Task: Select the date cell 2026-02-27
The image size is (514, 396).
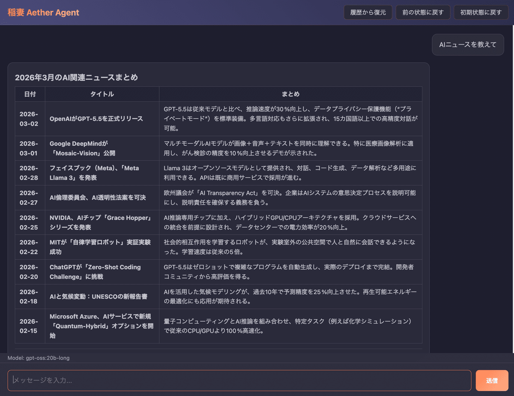Action: [x=30, y=198]
